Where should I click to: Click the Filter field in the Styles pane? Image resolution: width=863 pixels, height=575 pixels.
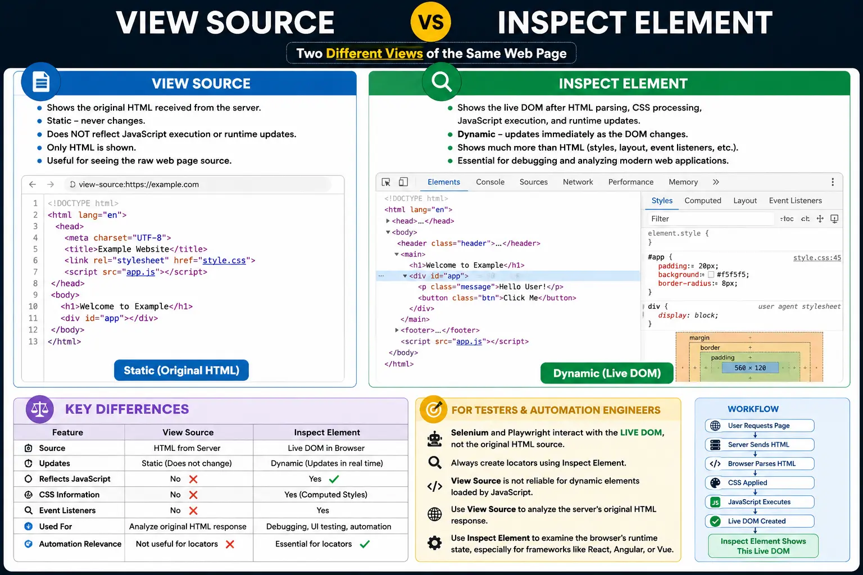(710, 219)
